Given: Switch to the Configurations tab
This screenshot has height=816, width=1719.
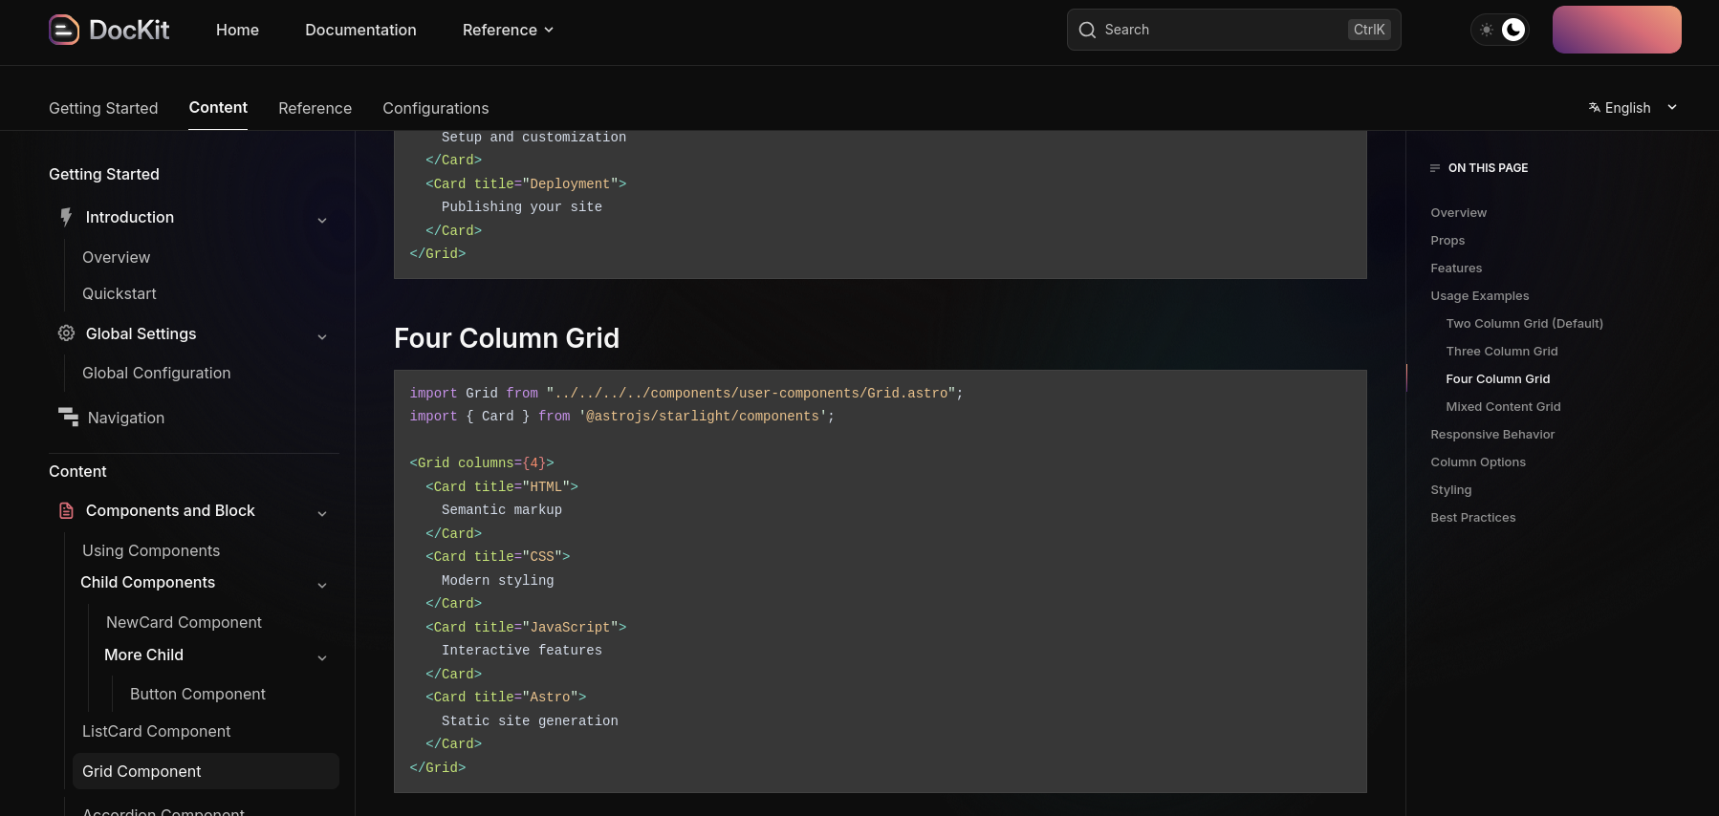Looking at the screenshot, I should 435,108.
